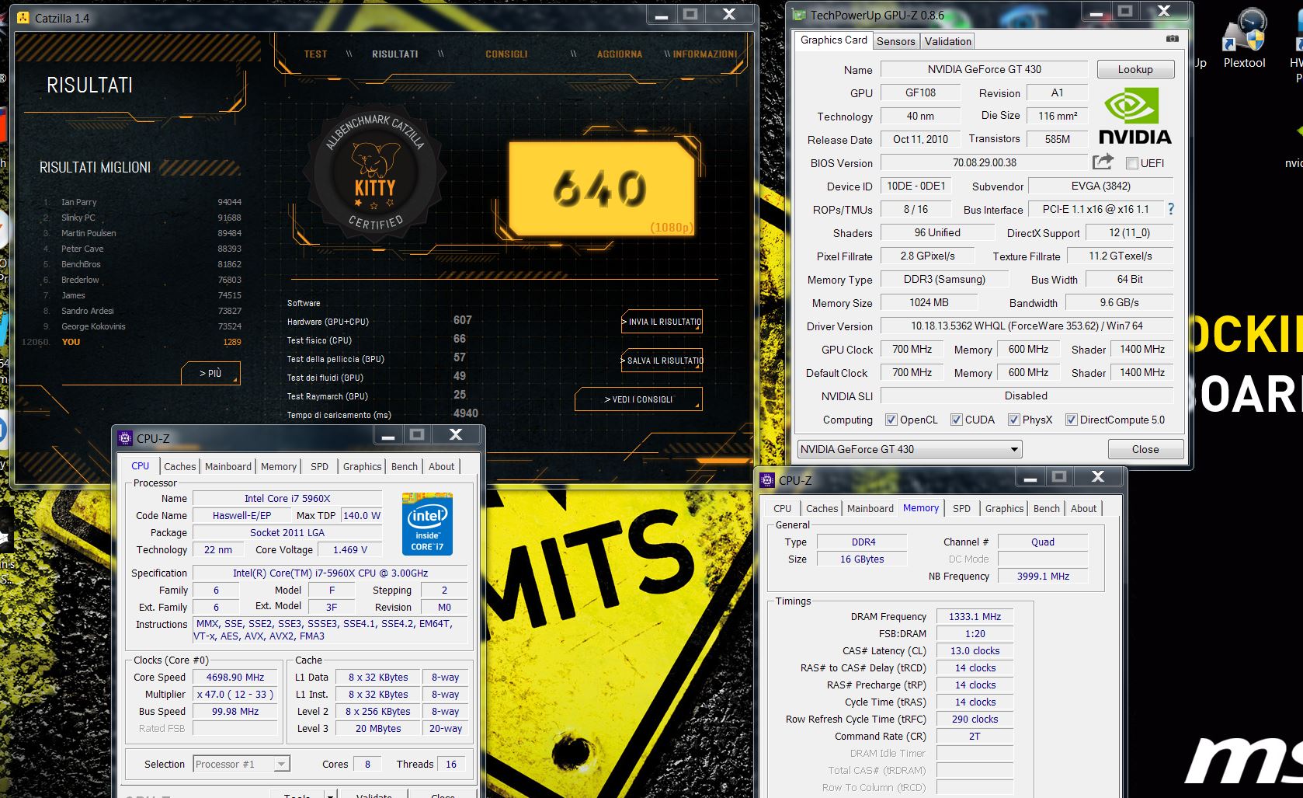
Task: Click the GPU-Z camera screenshot icon
Action: [1173, 39]
